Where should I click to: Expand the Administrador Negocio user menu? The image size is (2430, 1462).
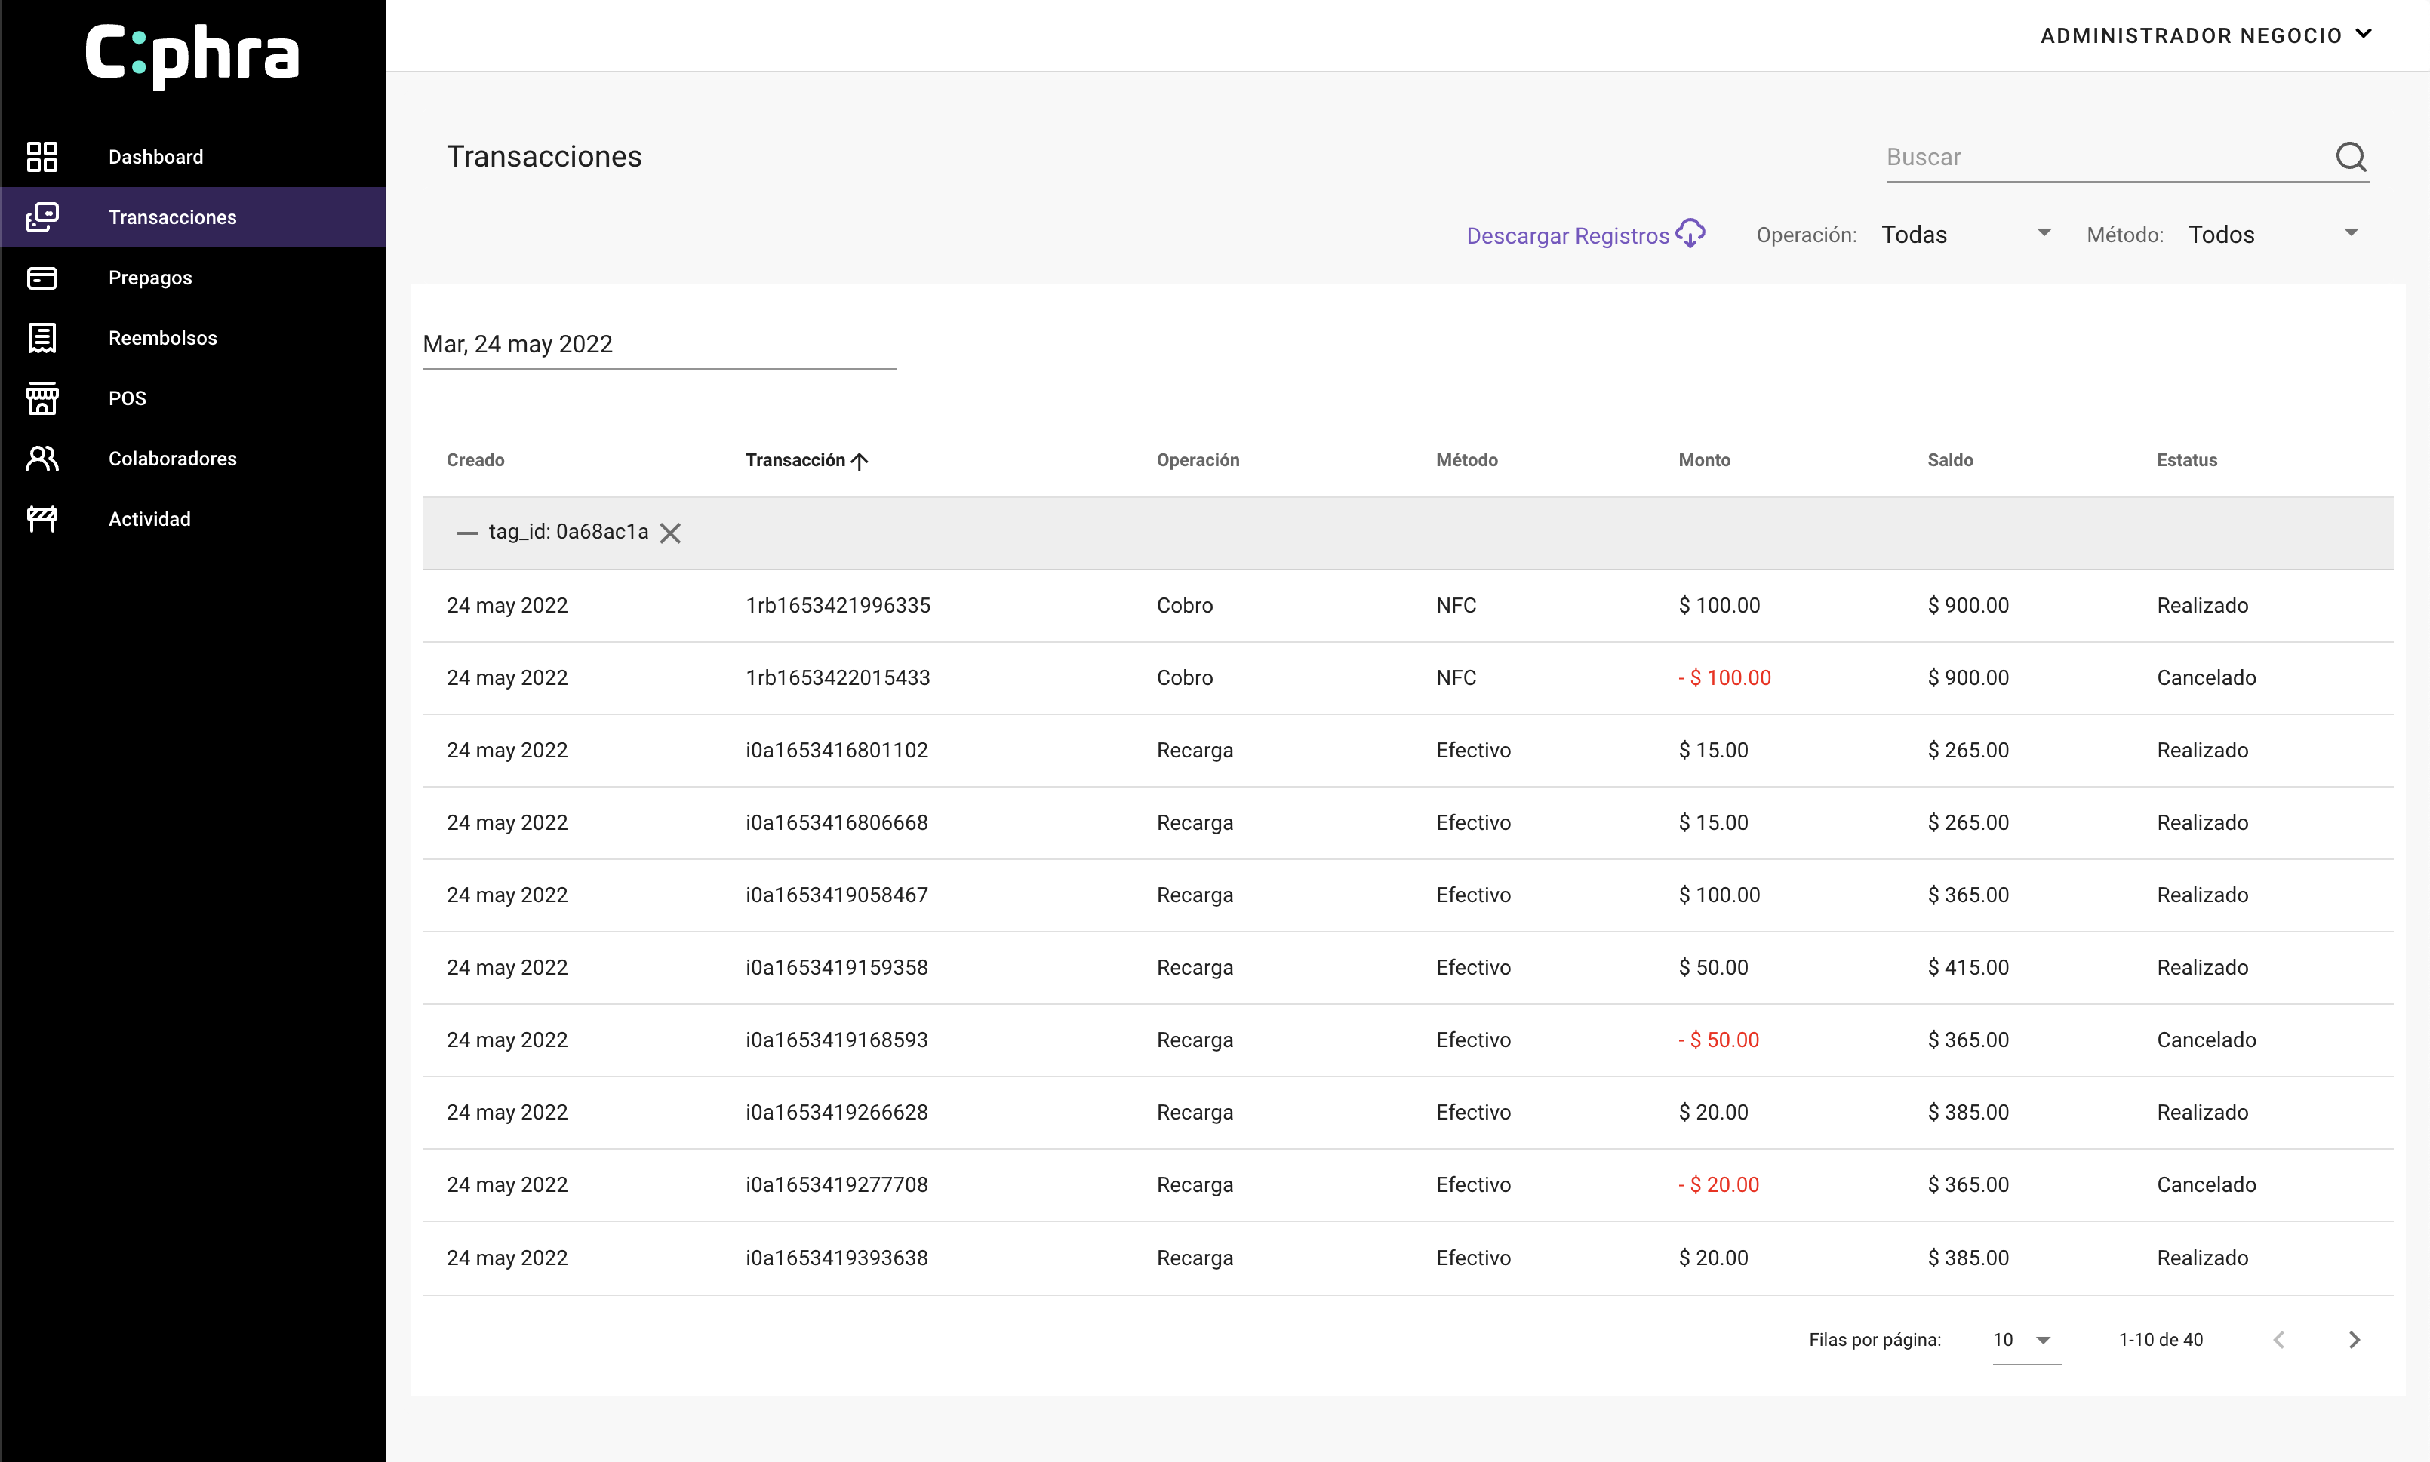coord(2205,35)
